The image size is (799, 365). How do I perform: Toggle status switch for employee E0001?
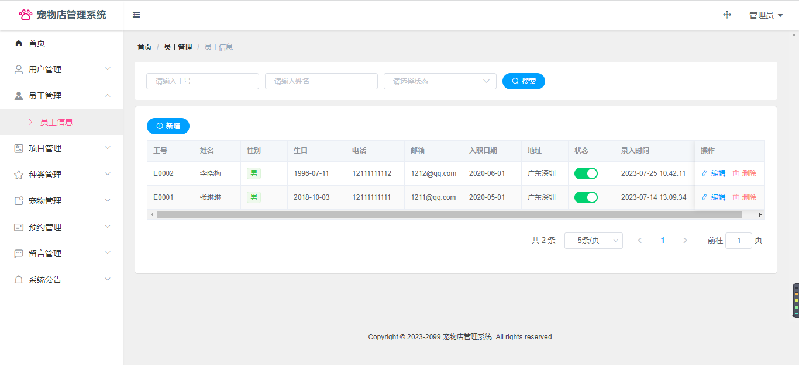pos(586,197)
